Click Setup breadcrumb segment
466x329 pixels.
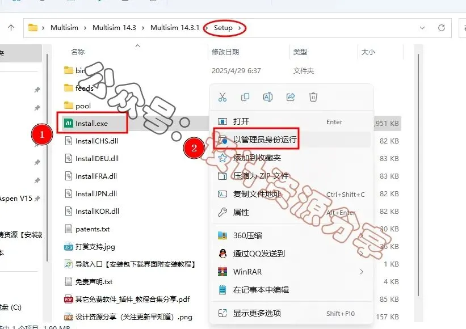click(223, 28)
